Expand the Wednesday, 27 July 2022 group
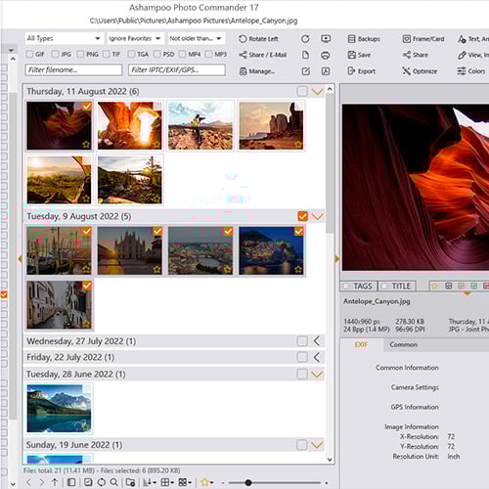This screenshot has width=489, height=489. tap(317, 341)
